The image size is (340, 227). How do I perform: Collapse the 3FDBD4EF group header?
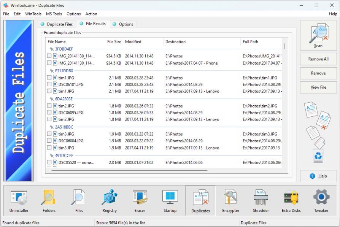64,49
